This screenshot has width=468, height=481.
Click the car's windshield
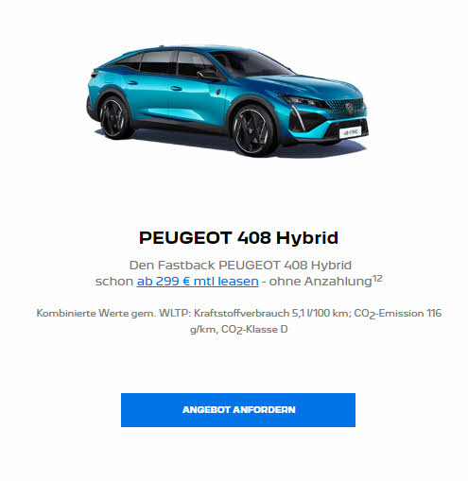(252, 64)
